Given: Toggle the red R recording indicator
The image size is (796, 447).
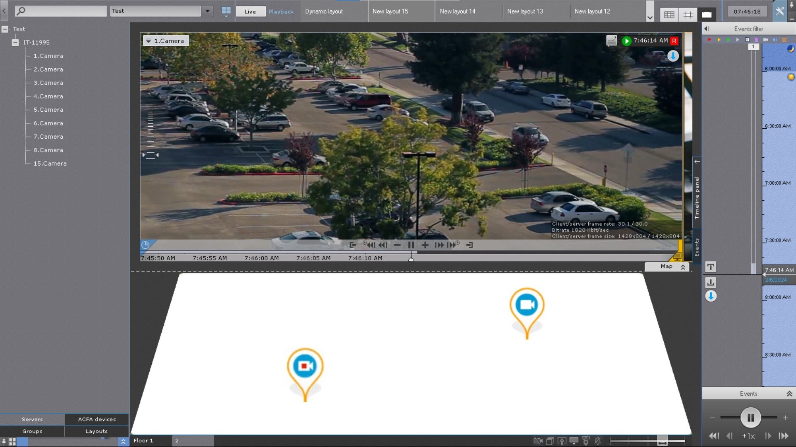Looking at the screenshot, I should pyautogui.click(x=674, y=41).
